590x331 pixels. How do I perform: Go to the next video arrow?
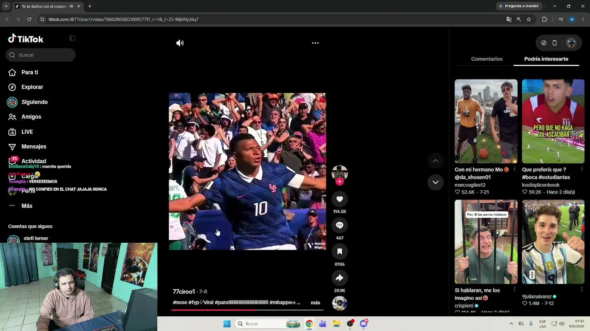pos(435,182)
